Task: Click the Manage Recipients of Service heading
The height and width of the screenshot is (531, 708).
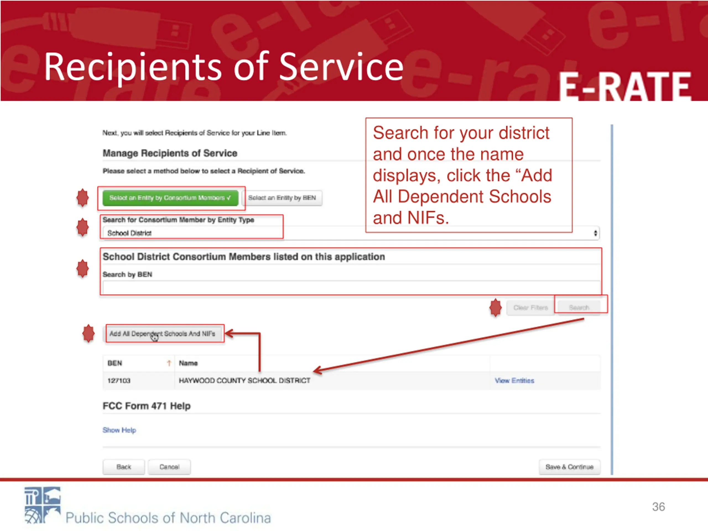Action: tap(170, 153)
